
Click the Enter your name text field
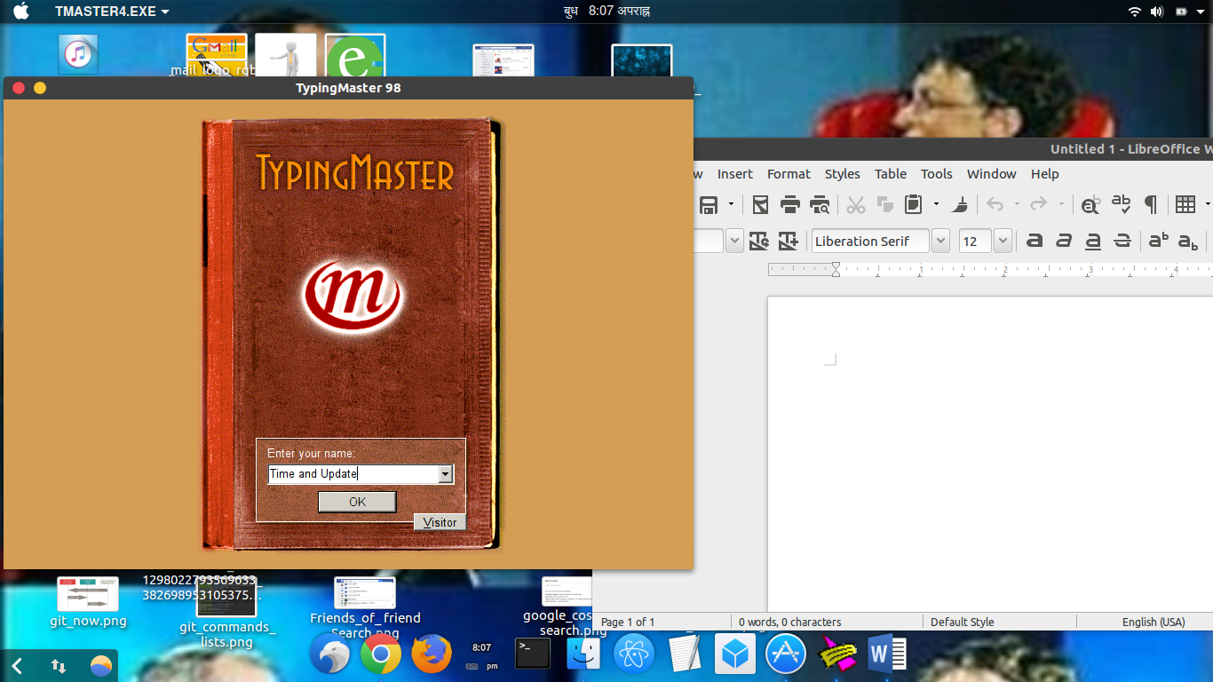[353, 474]
